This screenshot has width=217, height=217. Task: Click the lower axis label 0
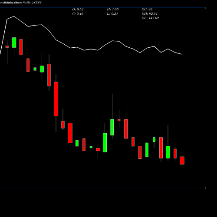(x=205, y=188)
